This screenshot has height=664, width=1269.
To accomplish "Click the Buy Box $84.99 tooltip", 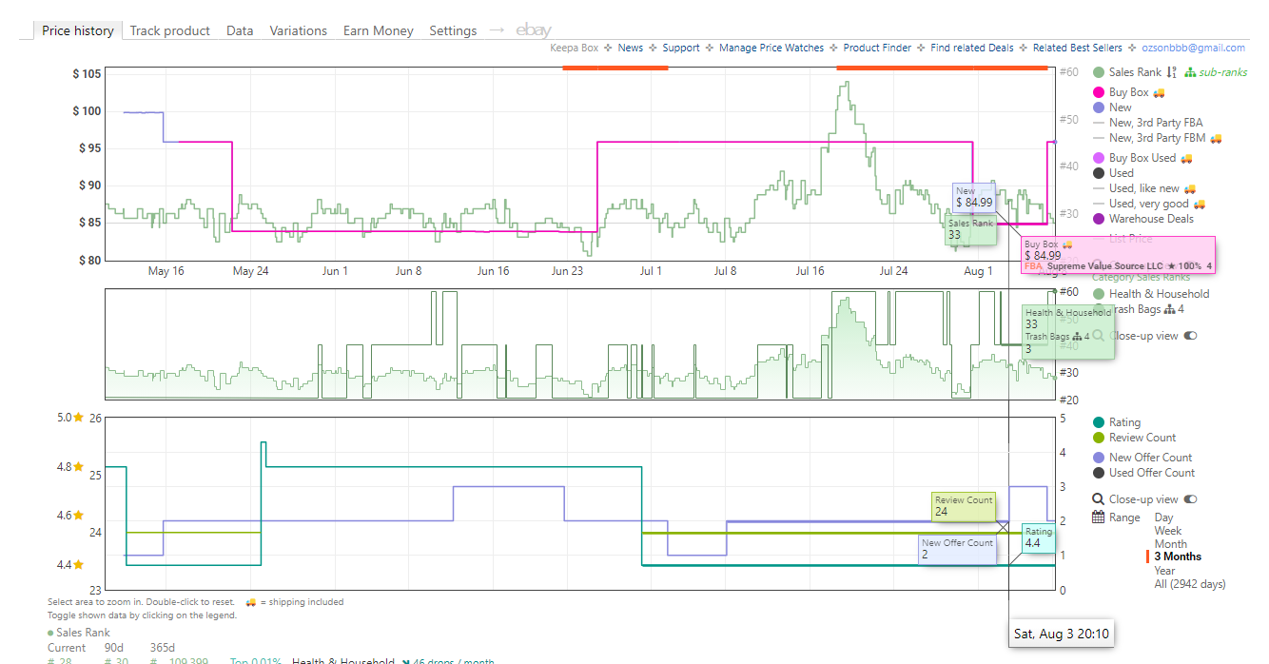I will click(x=1118, y=255).
